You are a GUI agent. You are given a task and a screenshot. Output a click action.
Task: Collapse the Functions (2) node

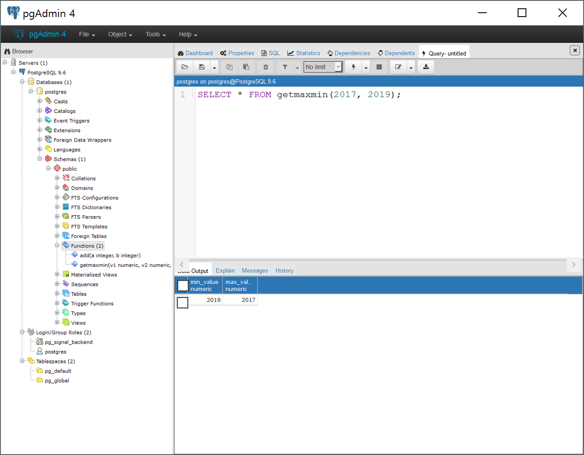point(57,245)
